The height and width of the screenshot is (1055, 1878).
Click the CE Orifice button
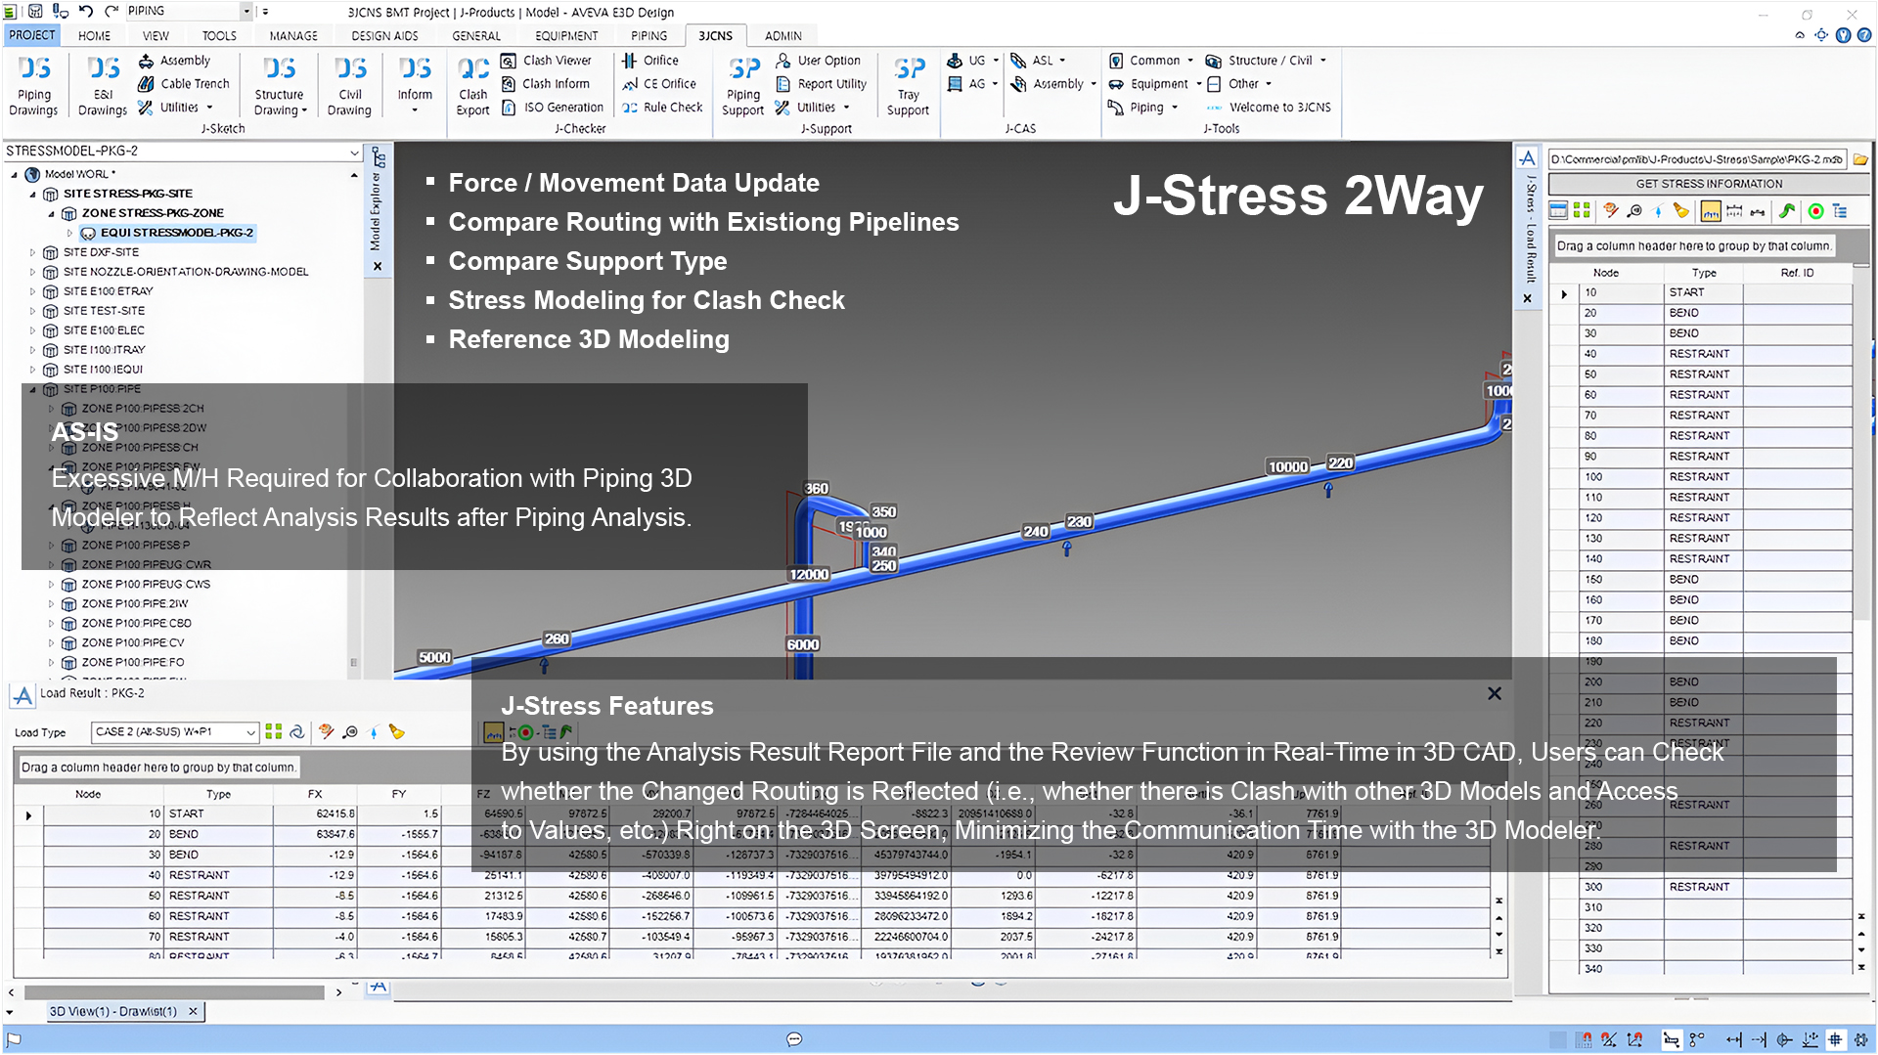(659, 84)
